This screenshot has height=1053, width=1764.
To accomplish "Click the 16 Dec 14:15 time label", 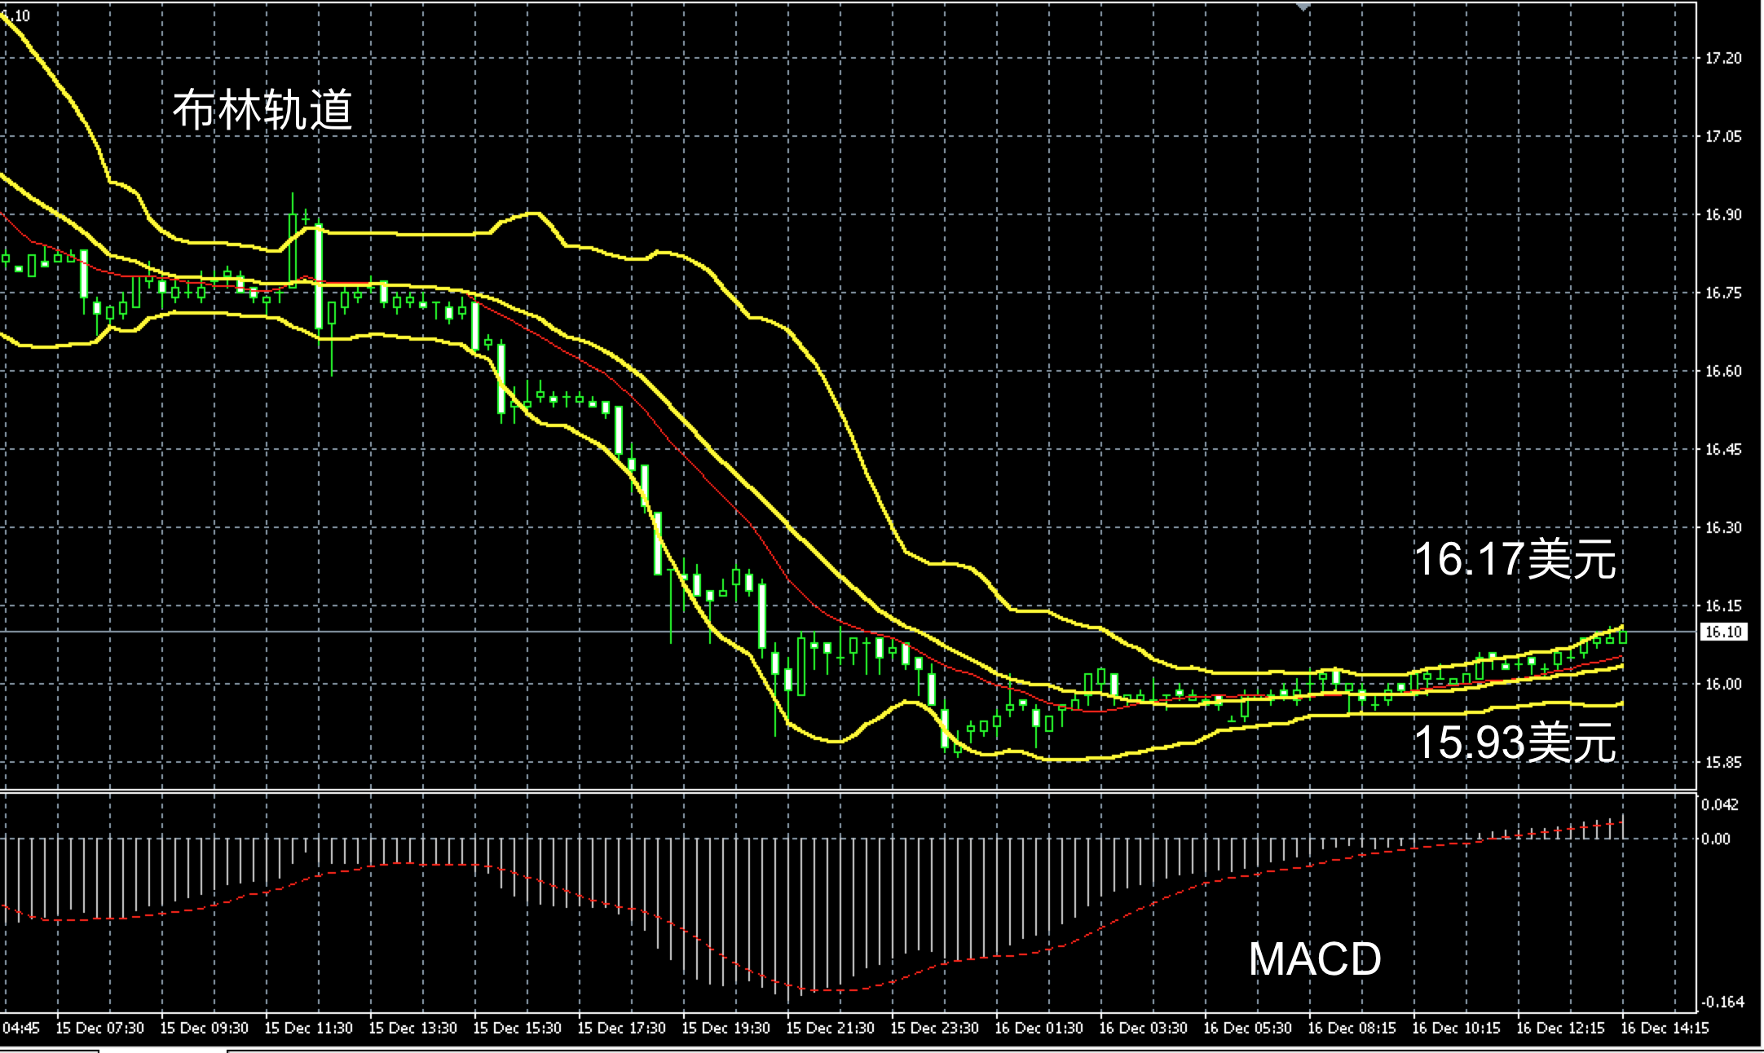I will [1665, 1028].
